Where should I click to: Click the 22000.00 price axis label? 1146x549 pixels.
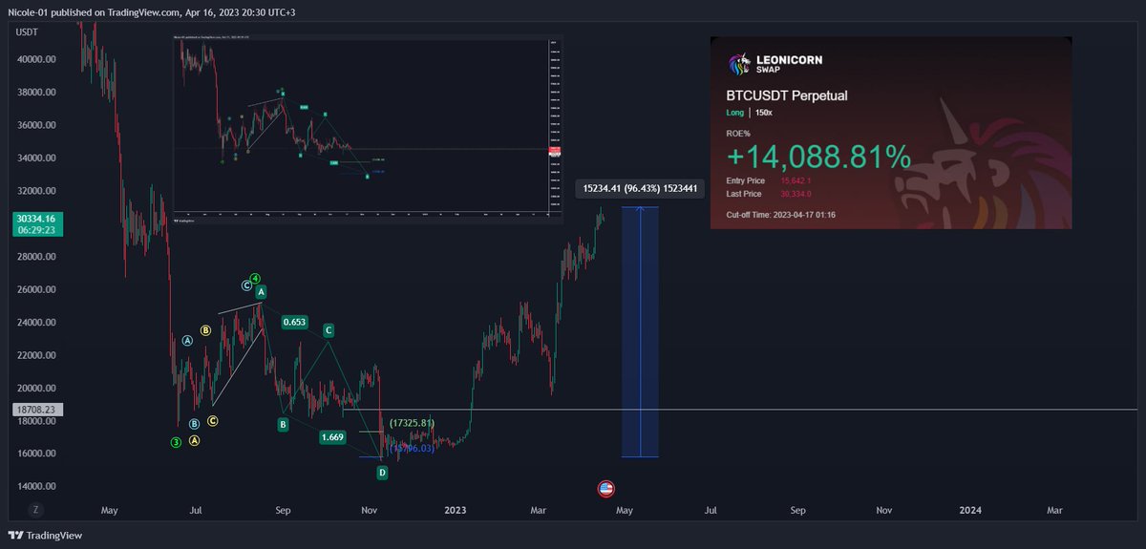coord(37,355)
